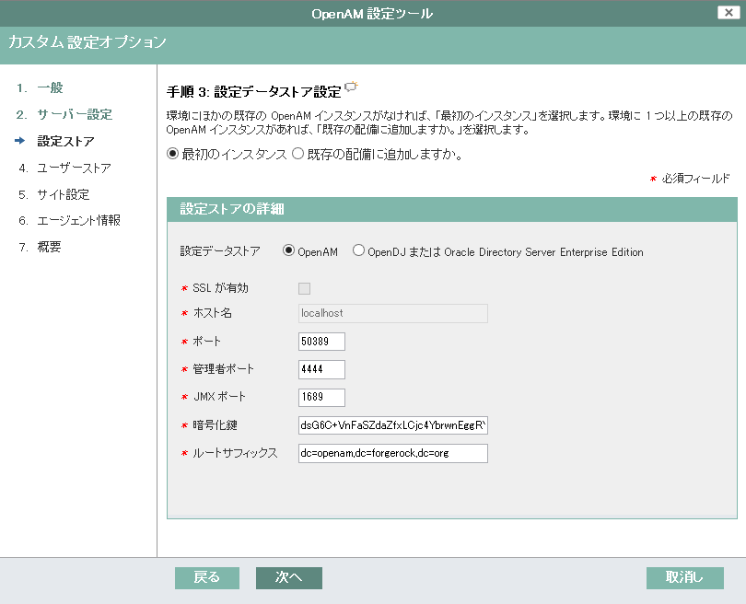Go to step 2 サーバー設定
746x604 pixels.
tap(74, 114)
